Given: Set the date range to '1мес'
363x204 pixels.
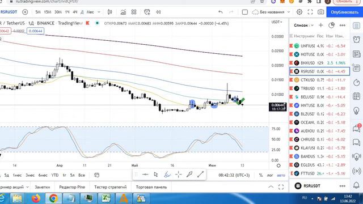Looking at the screenshot, I should click(x=17, y=175).
